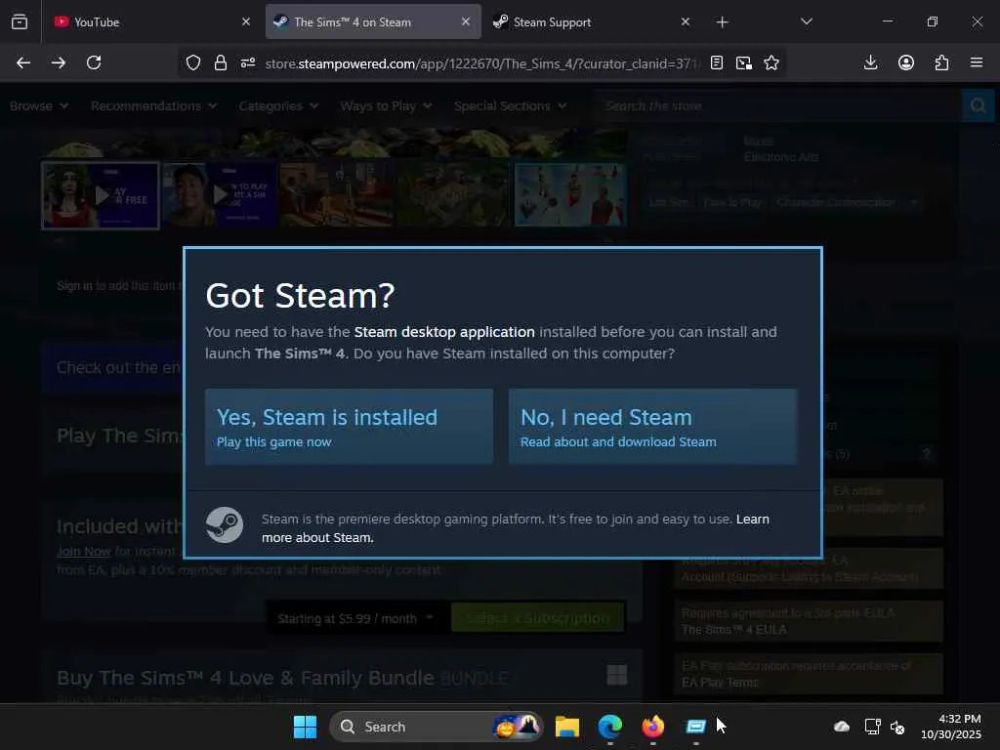Image resolution: width=1000 pixels, height=750 pixels.
Task: Choose No, I need Steam
Action: [652, 426]
